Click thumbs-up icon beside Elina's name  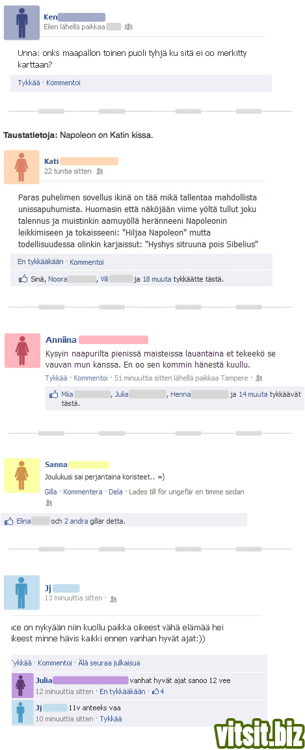[x=9, y=522]
